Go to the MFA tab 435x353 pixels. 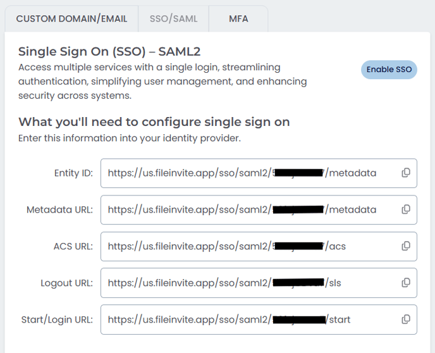click(x=238, y=19)
